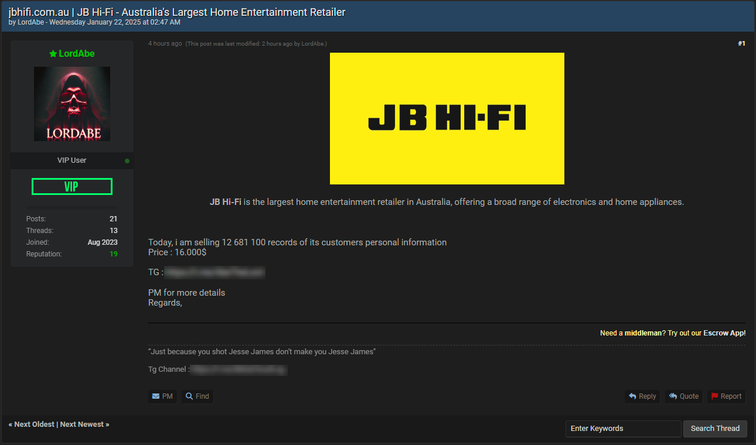The image size is (756, 445).
Task: Go to Next Oldest thread
Action: click(34, 424)
